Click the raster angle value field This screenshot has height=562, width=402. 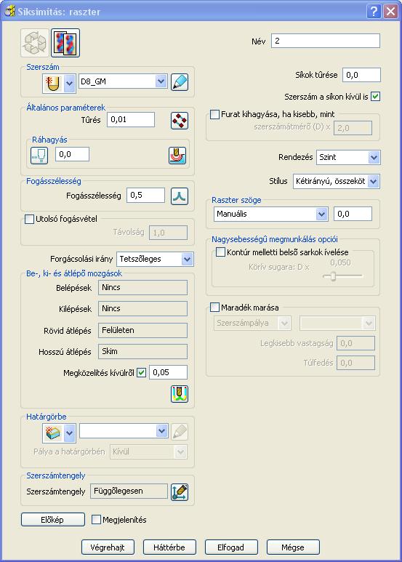coord(353,214)
